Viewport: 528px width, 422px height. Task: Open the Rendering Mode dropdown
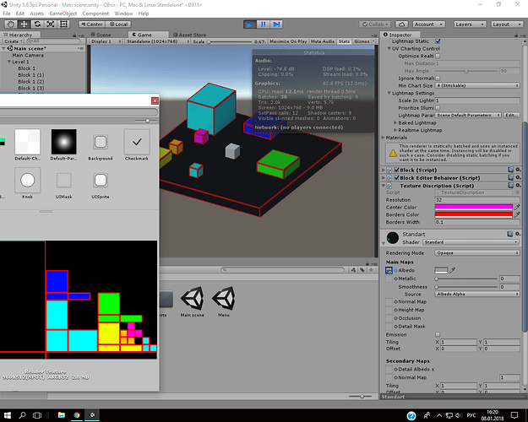pyautogui.click(x=477, y=252)
